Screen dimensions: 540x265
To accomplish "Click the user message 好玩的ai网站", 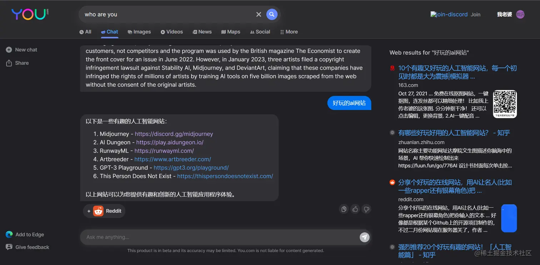I will click(x=349, y=103).
